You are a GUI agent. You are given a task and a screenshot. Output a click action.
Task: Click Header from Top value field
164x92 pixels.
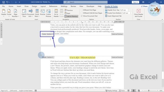(x=124, y=10)
